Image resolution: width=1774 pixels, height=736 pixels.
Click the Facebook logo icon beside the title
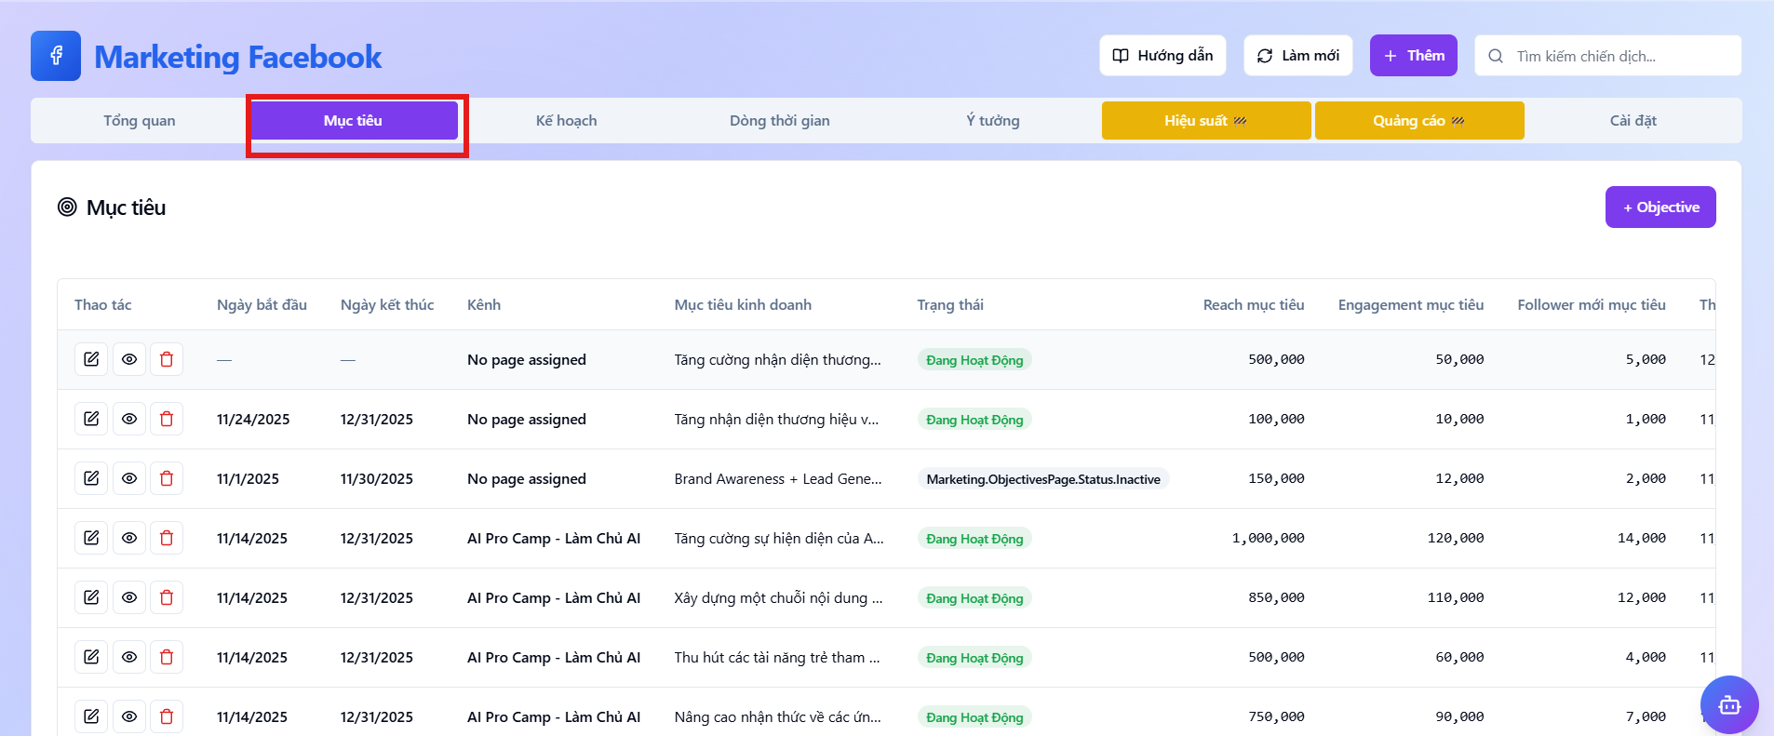[x=56, y=56]
